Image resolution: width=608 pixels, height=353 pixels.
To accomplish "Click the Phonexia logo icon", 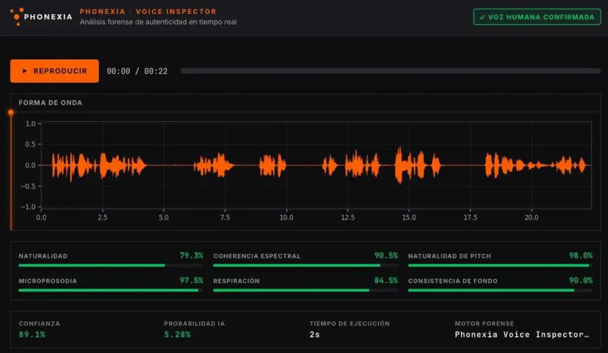I will [x=17, y=17].
